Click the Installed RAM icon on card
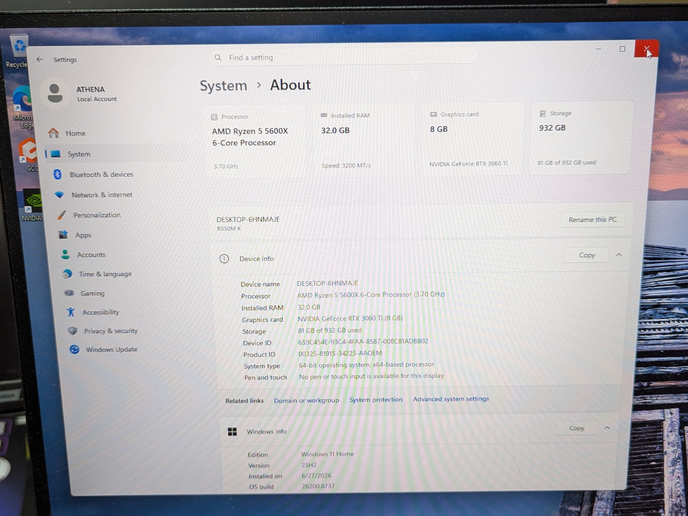The width and height of the screenshot is (688, 516). click(x=324, y=115)
